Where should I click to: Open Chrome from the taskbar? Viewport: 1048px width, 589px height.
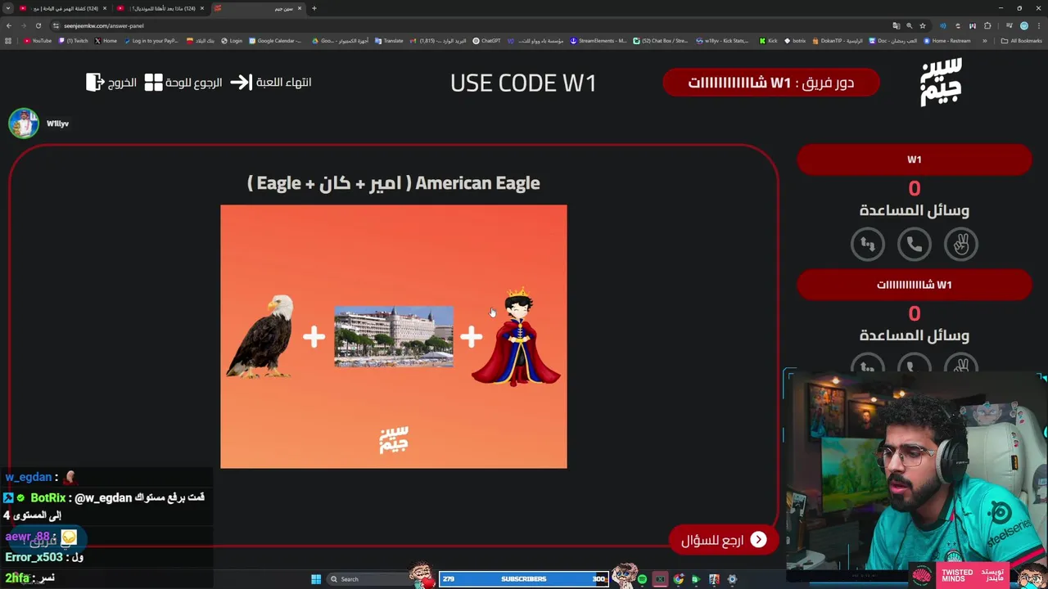point(678,579)
